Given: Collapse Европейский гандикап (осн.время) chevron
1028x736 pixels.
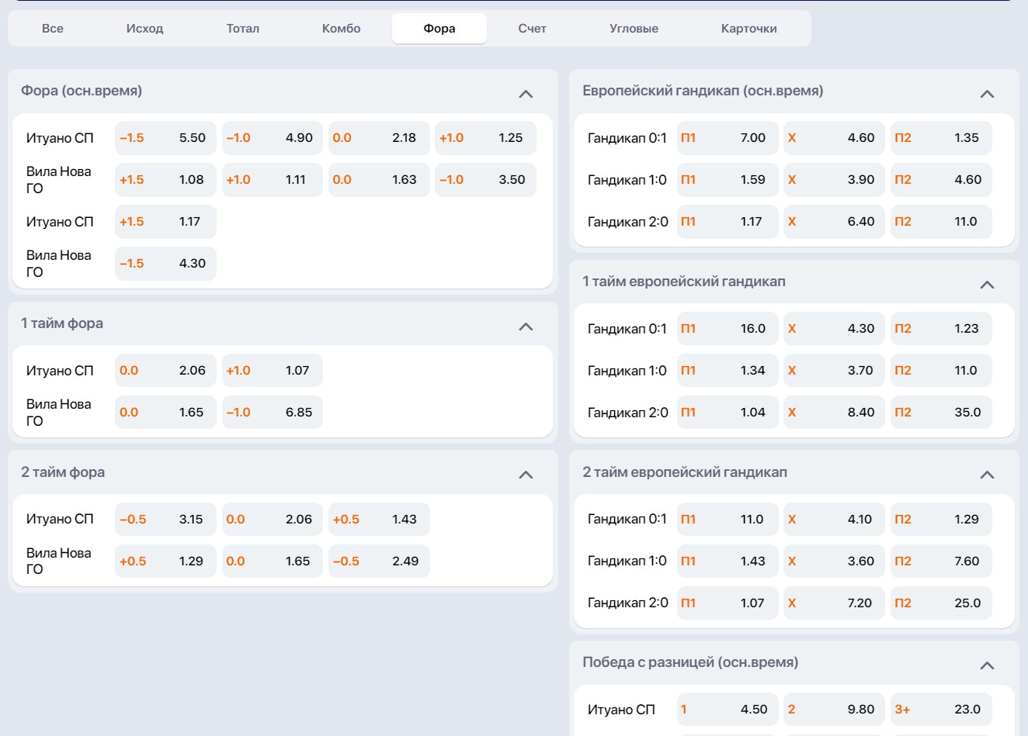Looking at the screenshot, I should coord(987,94).
